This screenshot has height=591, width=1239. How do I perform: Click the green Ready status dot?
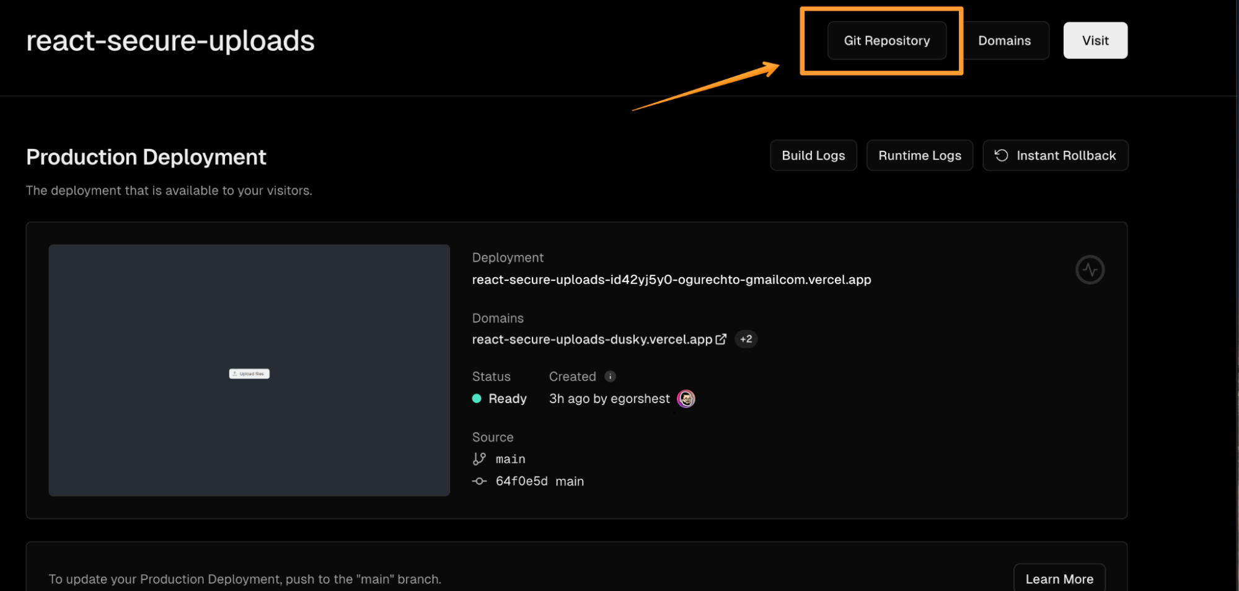pos(476,399)
